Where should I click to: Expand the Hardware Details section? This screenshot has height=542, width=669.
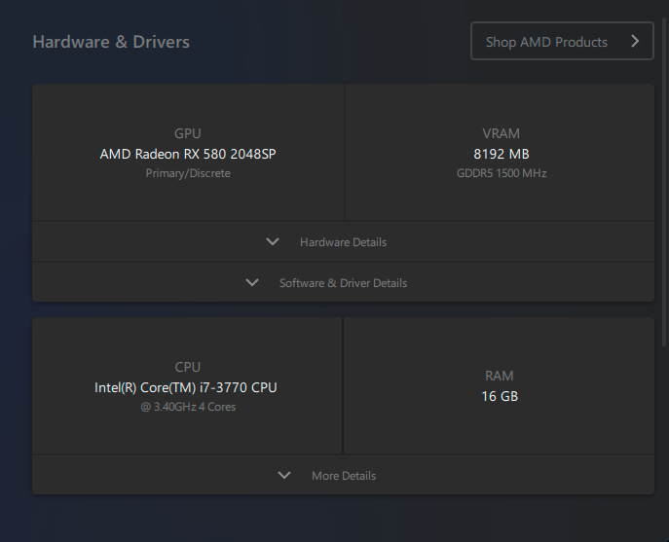click(343, 241)
